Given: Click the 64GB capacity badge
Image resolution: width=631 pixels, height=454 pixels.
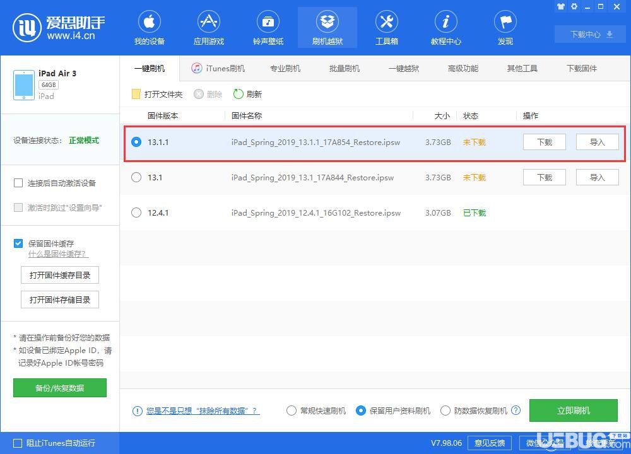Looking at the screenshot, I should (49, 85).
